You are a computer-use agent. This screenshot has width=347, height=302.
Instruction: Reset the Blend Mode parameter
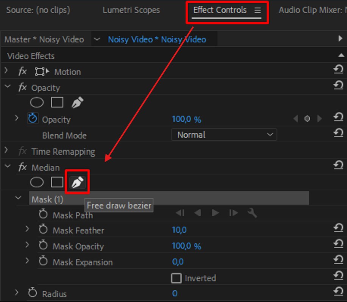click(339, 133)
